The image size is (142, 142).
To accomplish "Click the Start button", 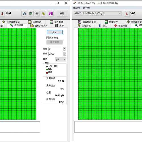I will pyautogui.click(x=55, y=32).
